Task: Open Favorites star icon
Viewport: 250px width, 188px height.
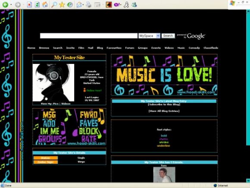Action: (62, 5)
